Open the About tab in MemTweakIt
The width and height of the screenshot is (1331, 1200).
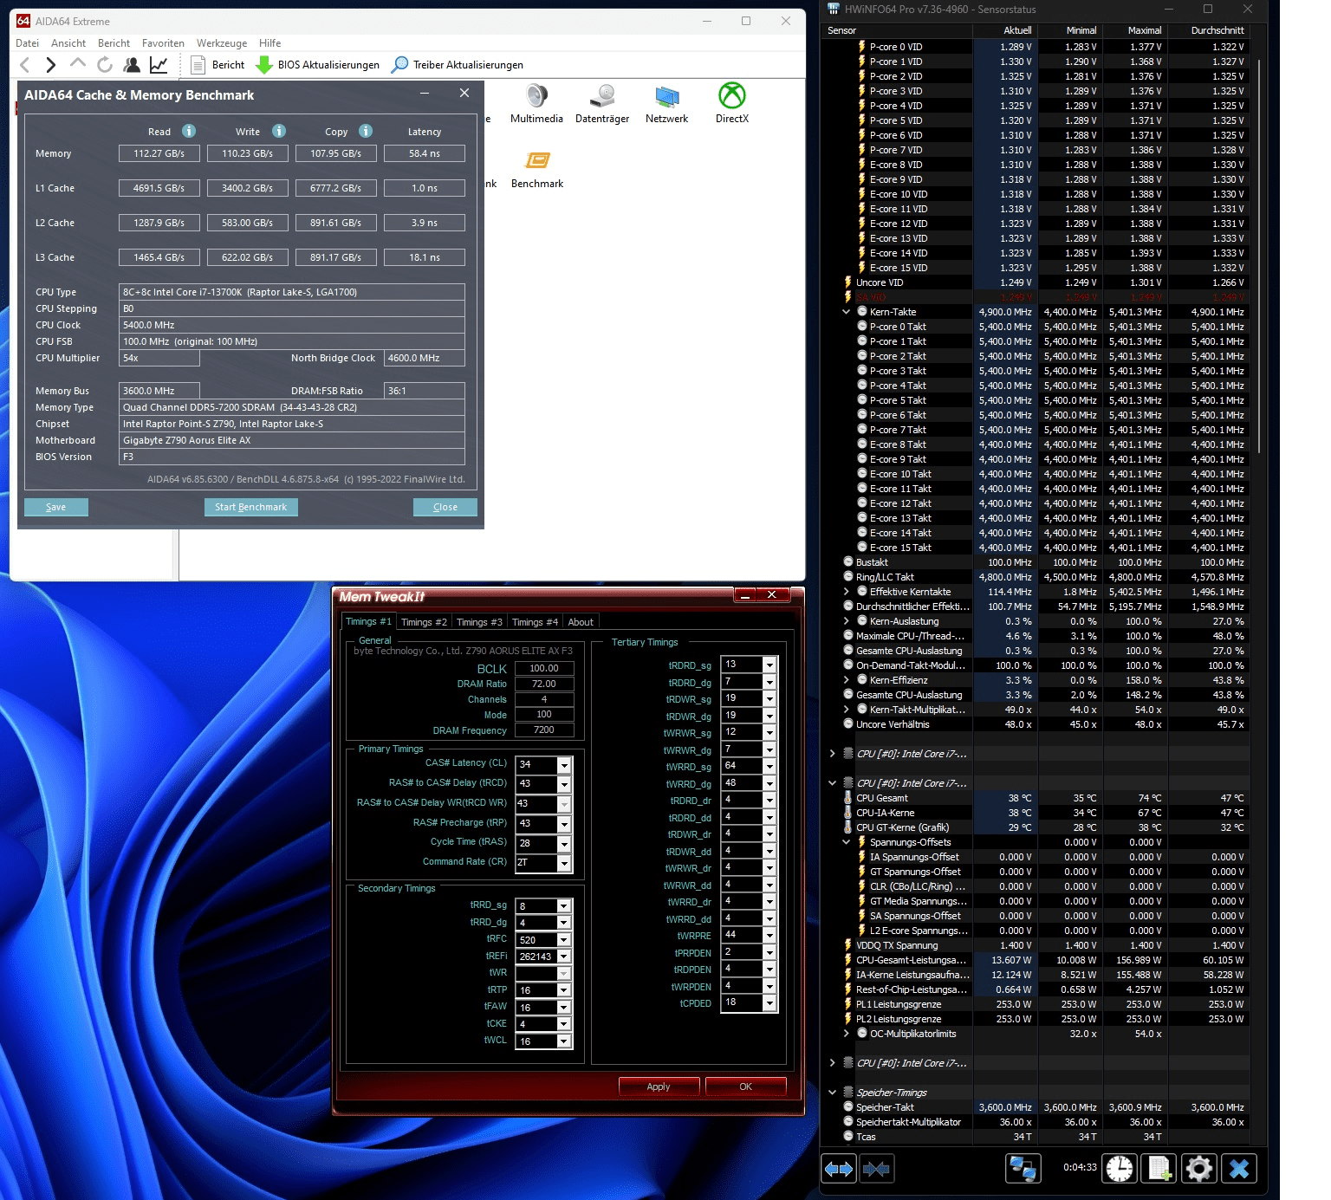pyautogui.click(x=581, y=622)
